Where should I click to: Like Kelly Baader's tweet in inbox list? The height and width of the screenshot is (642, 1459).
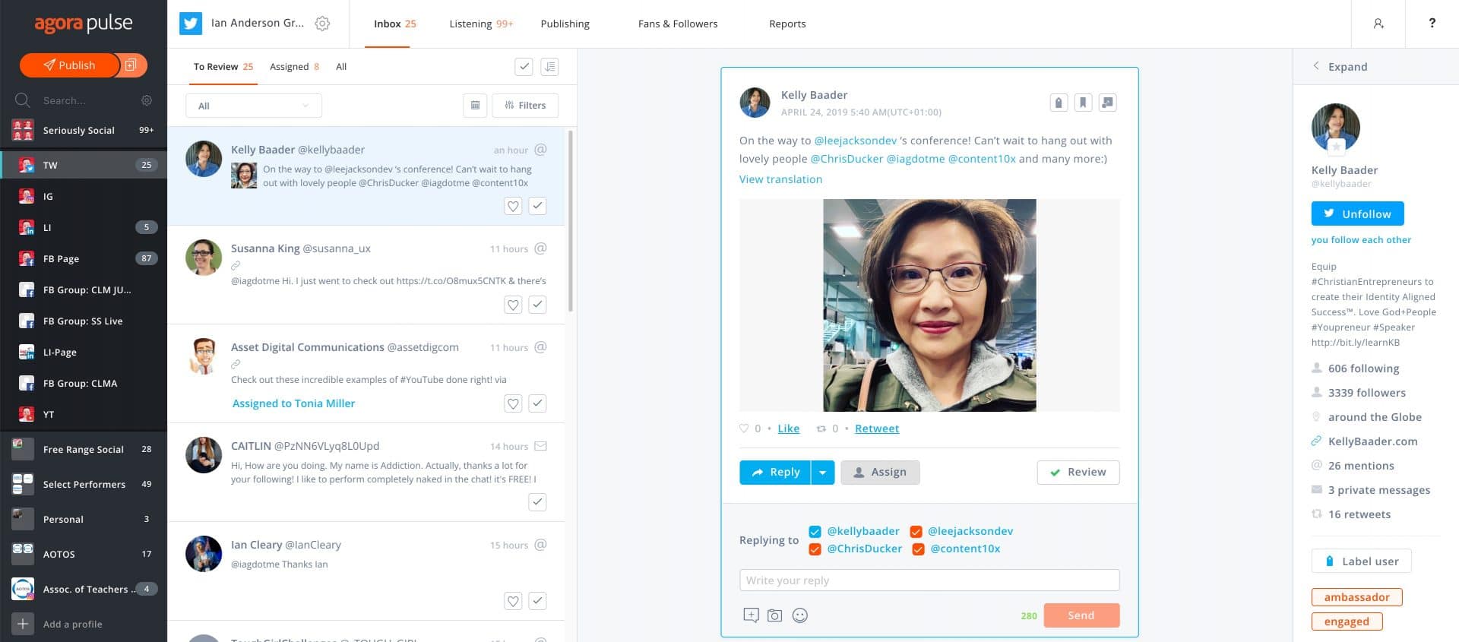coord(513,206)
